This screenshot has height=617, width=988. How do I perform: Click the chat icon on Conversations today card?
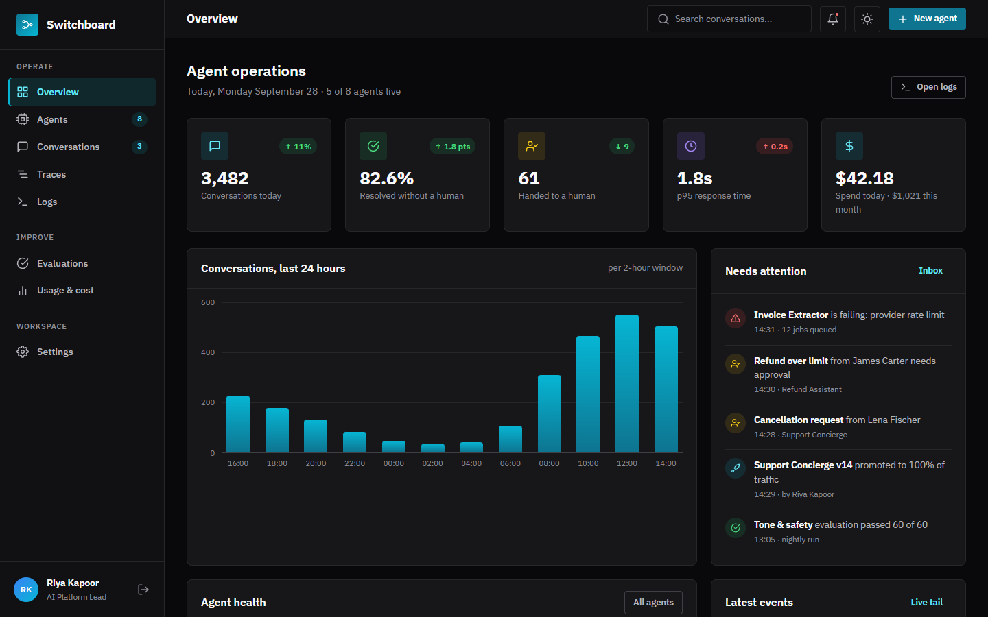[215, 146]
